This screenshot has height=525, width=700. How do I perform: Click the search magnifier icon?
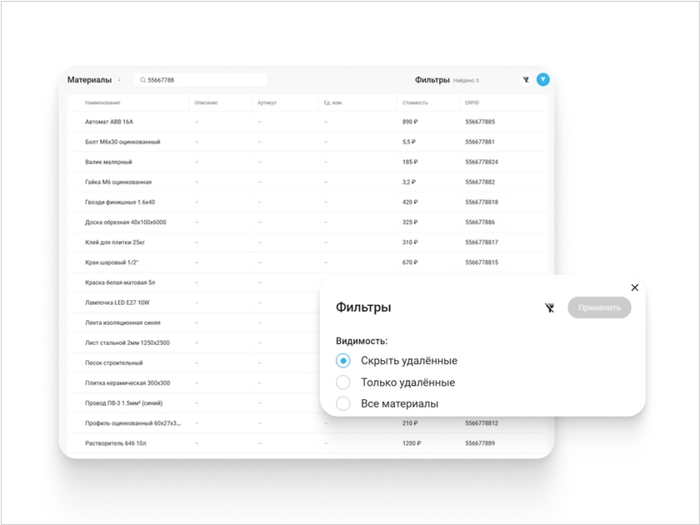[x=142, y=80]
